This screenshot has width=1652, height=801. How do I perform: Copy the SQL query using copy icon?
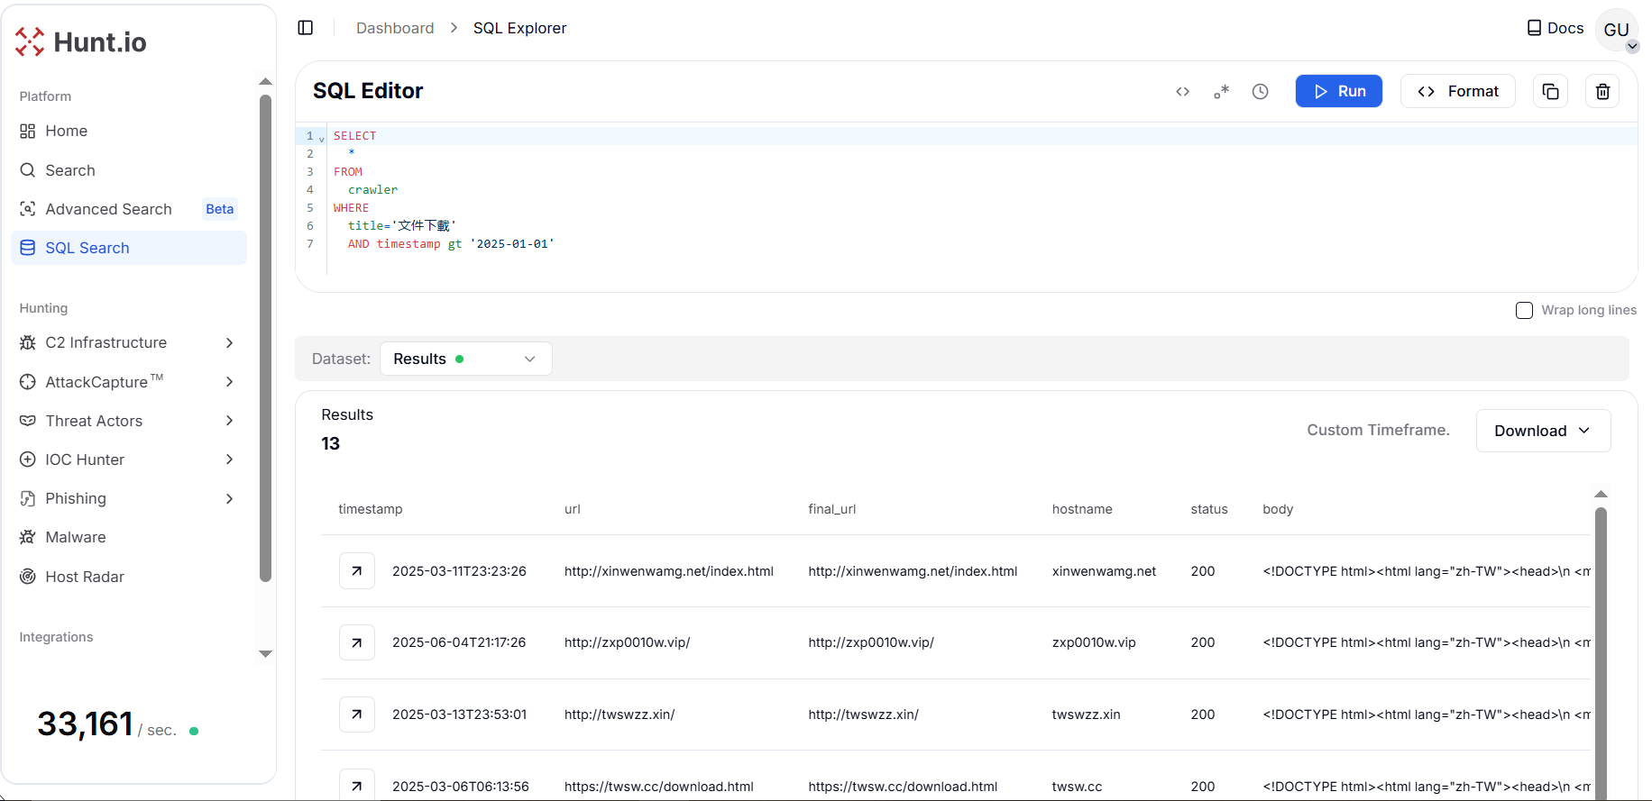click(1550, 91)
